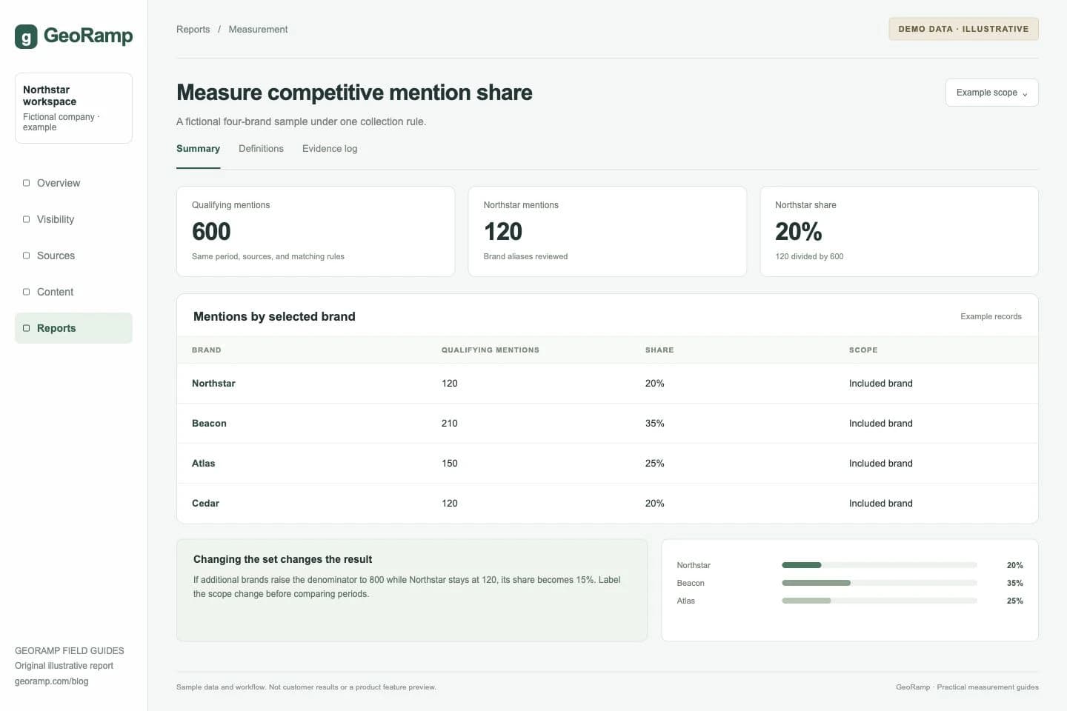Viewport: 1067px width, 711px height.
Task: Select the Atlas brand table row name
Action: point(203,464)
